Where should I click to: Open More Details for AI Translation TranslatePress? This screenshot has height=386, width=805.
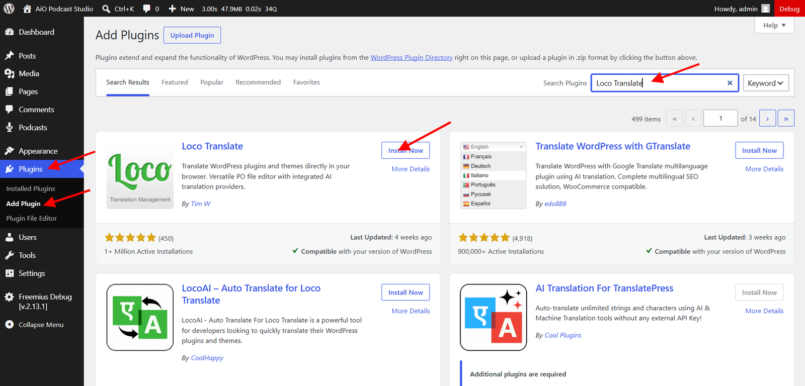tap(764, 311)
